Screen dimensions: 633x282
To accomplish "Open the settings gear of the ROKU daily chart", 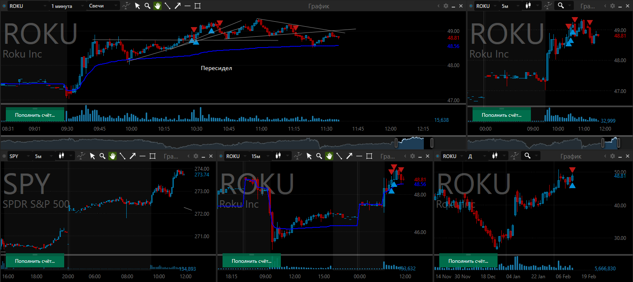I will (x=613, y=156).
